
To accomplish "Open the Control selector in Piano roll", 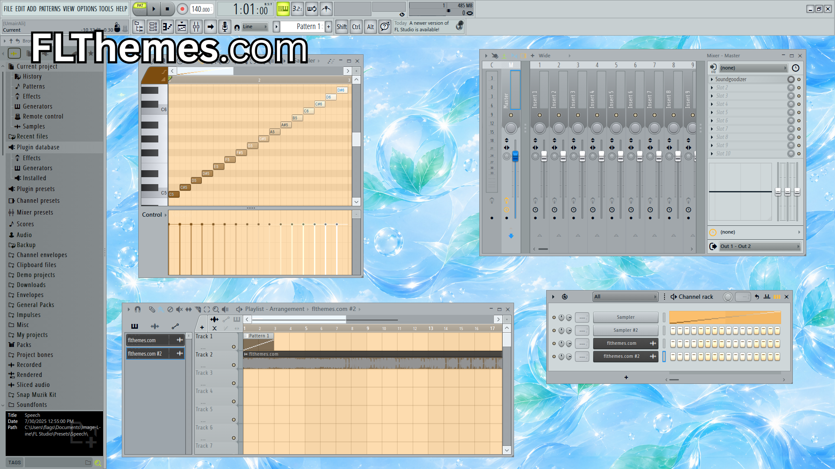I will click(x=154, y=215).
